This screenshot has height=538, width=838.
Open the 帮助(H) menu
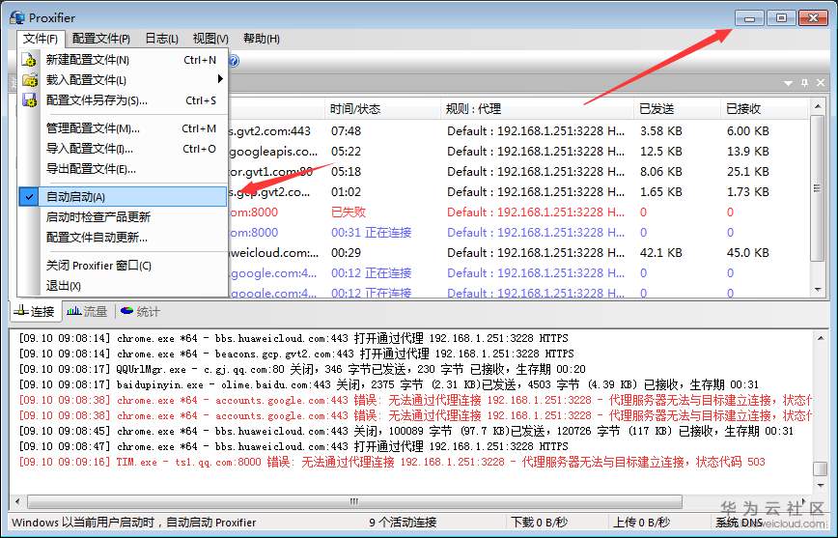pyautogui.click(x=261, y=39)
